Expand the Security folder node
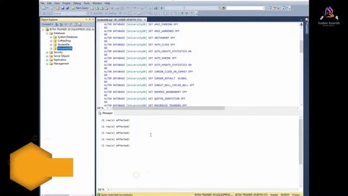 [x=47, y=52]
